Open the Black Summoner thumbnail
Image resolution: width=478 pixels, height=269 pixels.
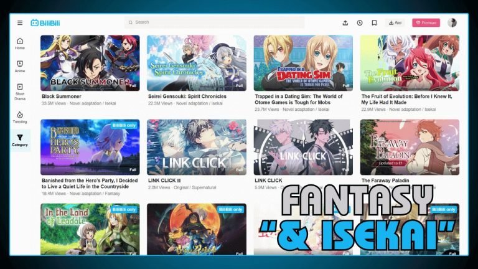(x=90, y=63)
